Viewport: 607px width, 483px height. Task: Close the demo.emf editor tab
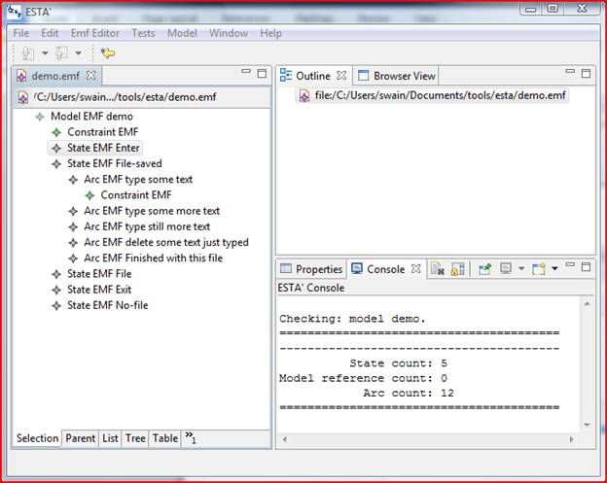pyautogui.click(x=91, y=75)
